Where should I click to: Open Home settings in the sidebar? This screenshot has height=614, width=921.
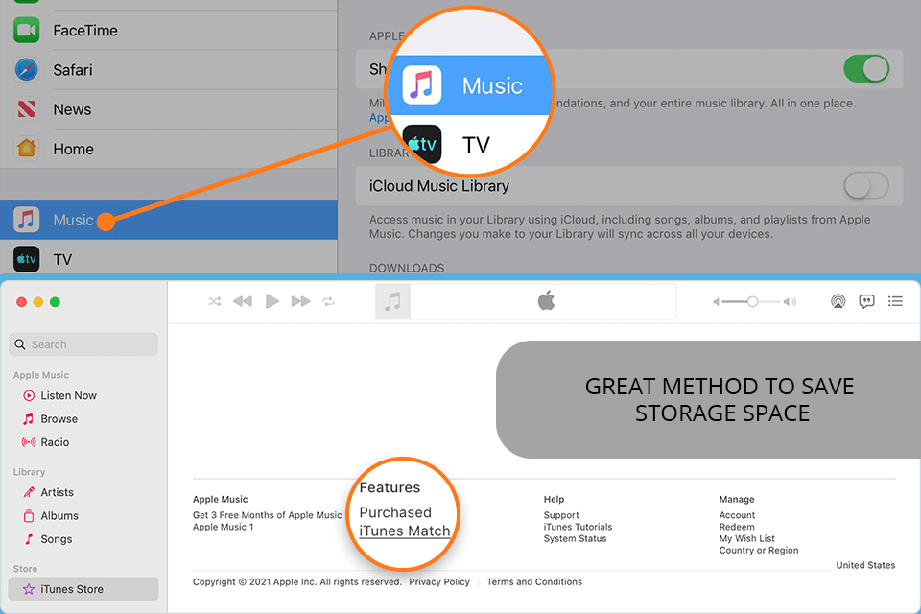[169, 149]
